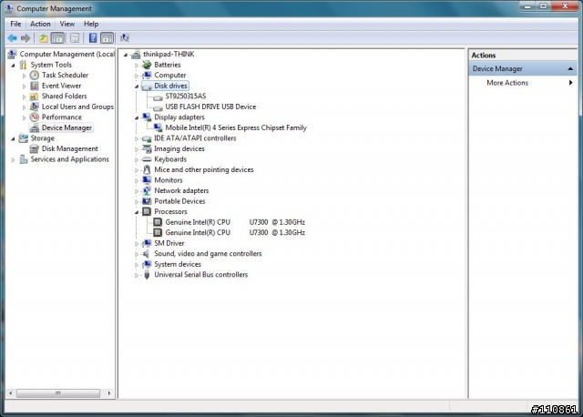Expand the System devices node
This screenshot has height=417, width=583.
tap(137, 265)
